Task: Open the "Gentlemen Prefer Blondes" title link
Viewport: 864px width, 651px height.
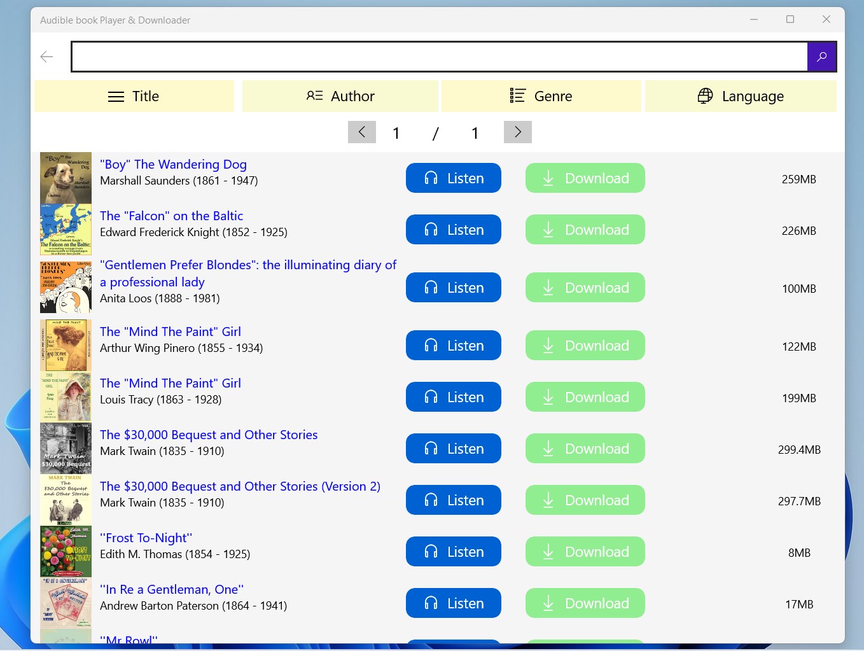Action: tap(248, 273)
